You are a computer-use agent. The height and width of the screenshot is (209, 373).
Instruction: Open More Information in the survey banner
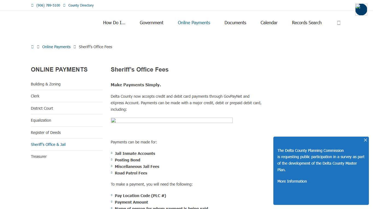[292, 181]
